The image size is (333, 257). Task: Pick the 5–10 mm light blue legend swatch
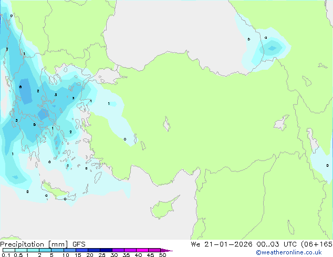57,250
